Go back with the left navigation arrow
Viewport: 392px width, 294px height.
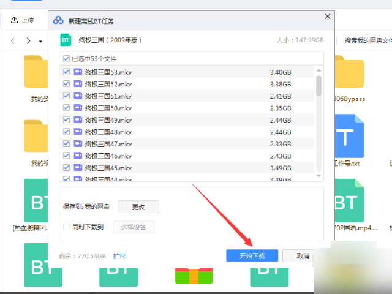coord(13,40)
